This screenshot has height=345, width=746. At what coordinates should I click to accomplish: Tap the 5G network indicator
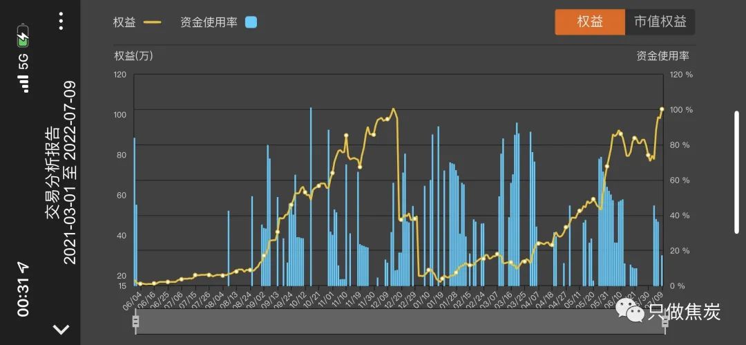click(x=23, y=62)
